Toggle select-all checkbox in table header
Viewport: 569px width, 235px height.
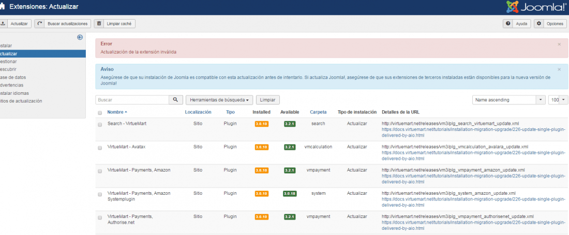coord(100,113)
